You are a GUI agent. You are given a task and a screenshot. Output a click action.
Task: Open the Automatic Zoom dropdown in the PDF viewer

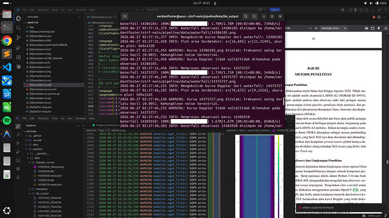click(x=333, y=29)
